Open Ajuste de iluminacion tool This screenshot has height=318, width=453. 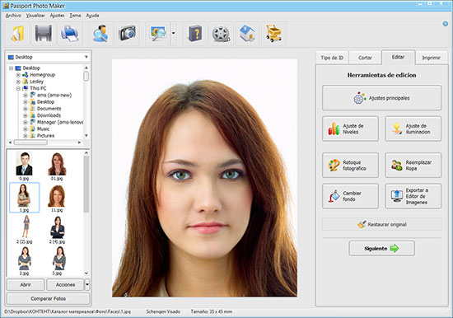(413, 129)
